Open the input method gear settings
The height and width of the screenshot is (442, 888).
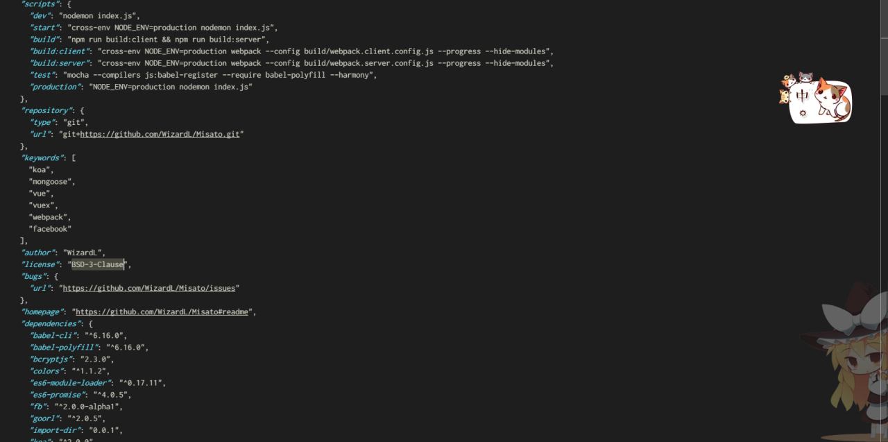point(803,113)
